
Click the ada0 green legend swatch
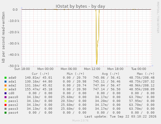coord(6,78)
